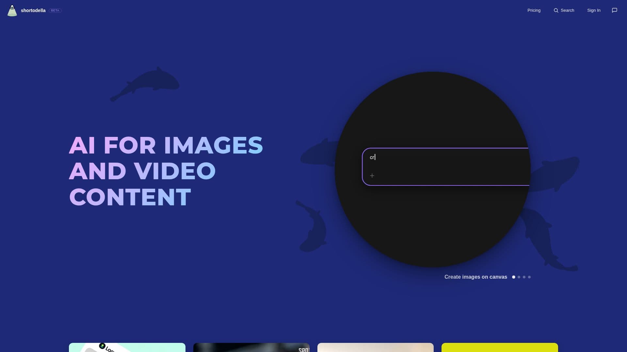
Task: Select the first carousel dot
Action: [514, 277]
